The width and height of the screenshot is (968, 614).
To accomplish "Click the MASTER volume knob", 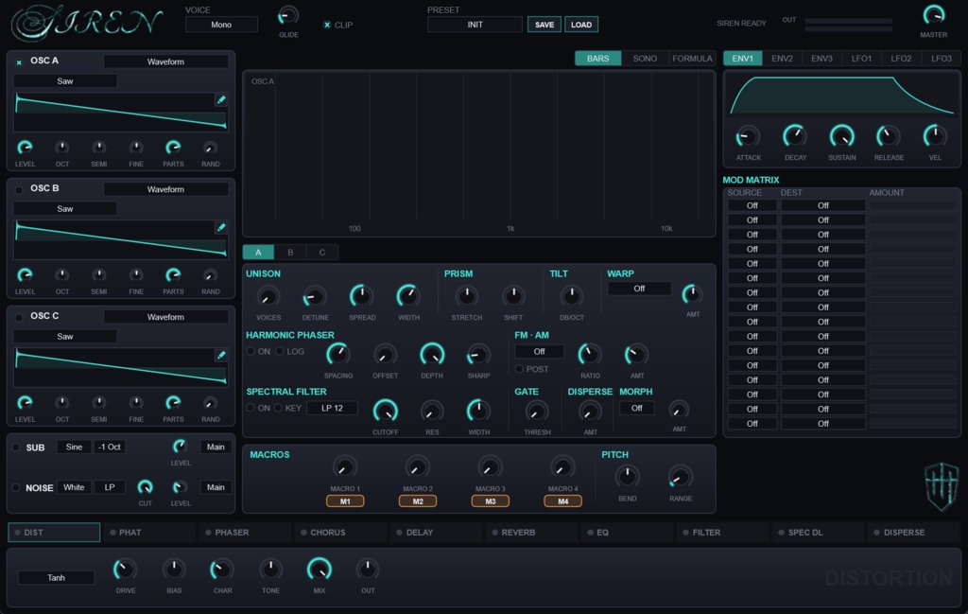I will (x=933, y=15).
